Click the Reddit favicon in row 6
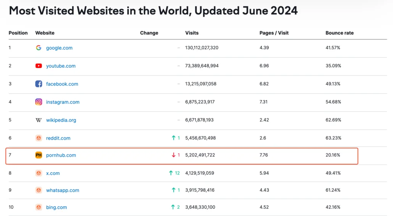 [x=38, y=138]
